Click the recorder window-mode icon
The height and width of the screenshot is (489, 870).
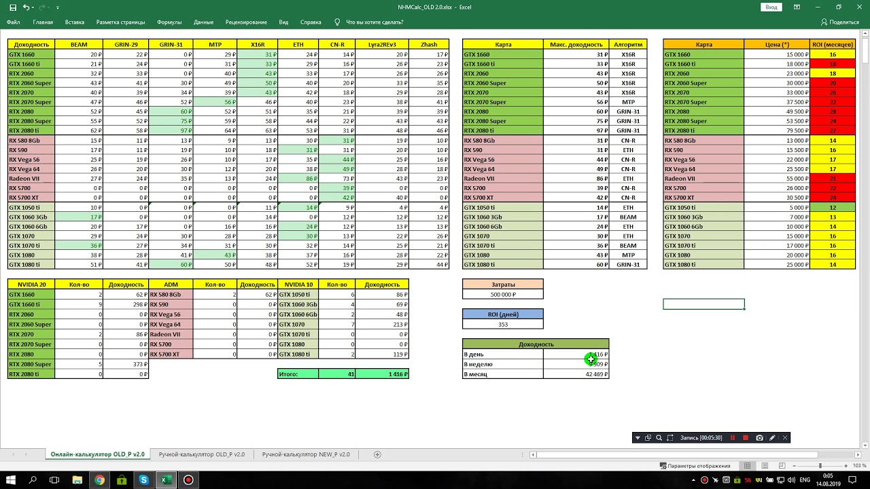(648, 438)
